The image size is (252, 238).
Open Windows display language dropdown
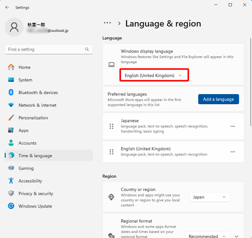pos(154,75)
